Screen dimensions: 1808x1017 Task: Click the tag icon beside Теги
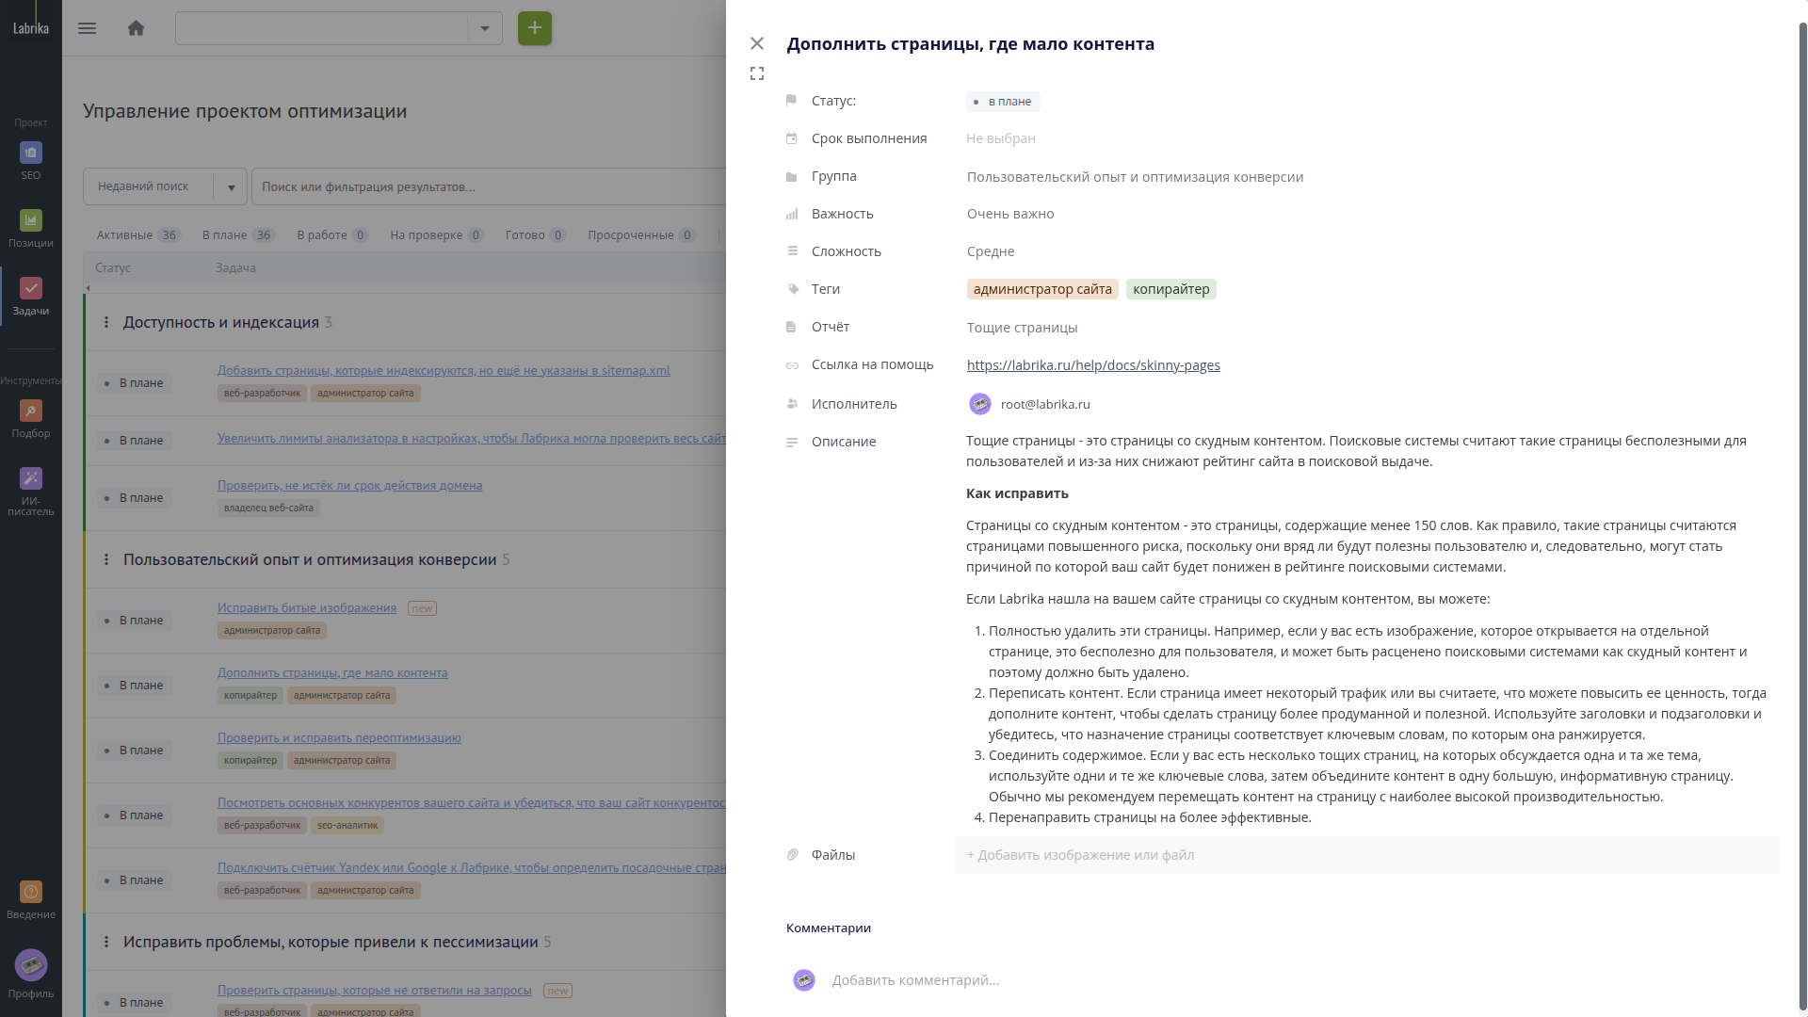pyautogui.click(x=793, y=289)
